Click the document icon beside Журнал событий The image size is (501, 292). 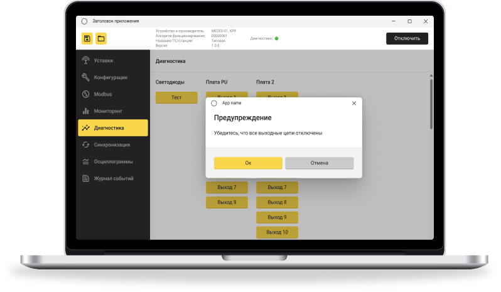[x=86, y=178]
